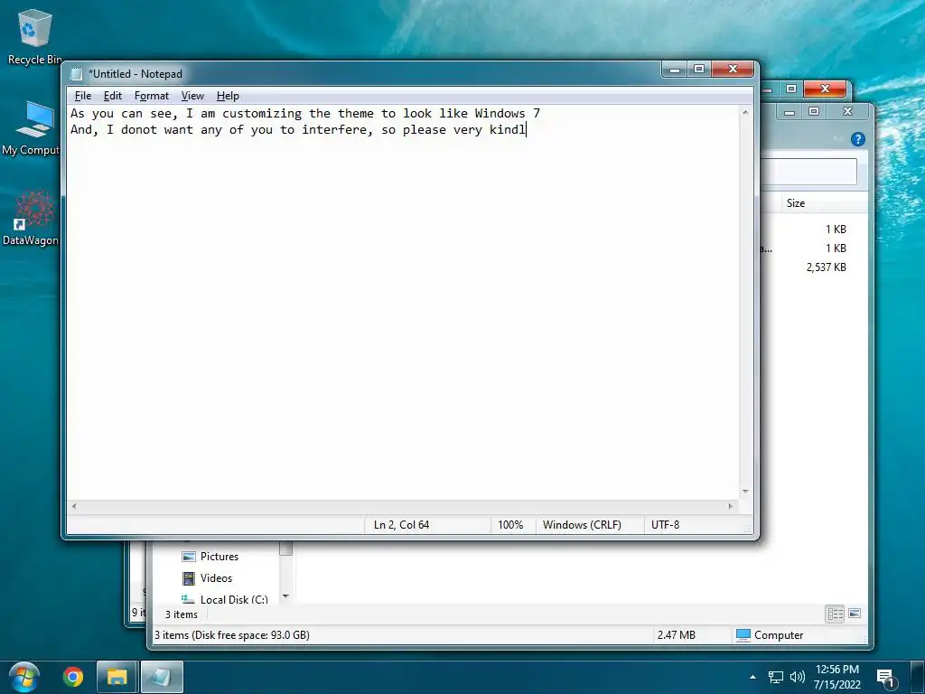Open the Recycle Bin desktop icon
This screenshot has width=925, height=694.
pos(33,36)
